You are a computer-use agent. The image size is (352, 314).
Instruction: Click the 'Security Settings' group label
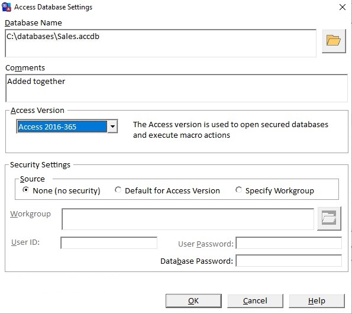[40, 165]
